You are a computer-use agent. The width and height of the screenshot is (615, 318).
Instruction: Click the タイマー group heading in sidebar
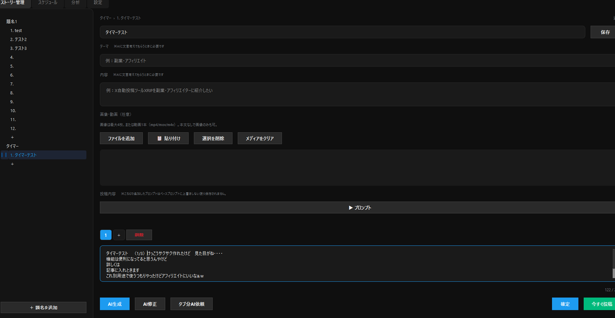[x=12, y=146]
